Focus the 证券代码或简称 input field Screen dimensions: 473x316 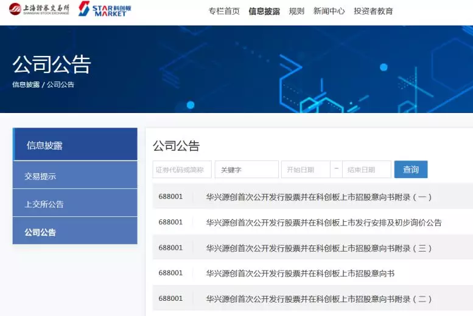point(182,170)
